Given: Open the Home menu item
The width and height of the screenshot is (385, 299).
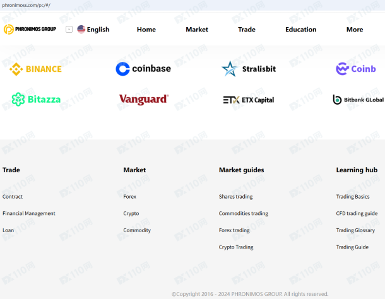Looking at the screenshot, I should click(146, 30).
